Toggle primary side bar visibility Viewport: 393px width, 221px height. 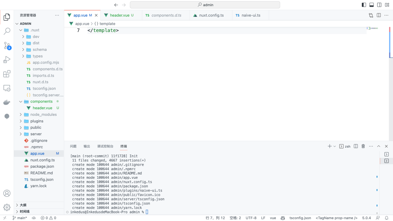coord(364,5)
